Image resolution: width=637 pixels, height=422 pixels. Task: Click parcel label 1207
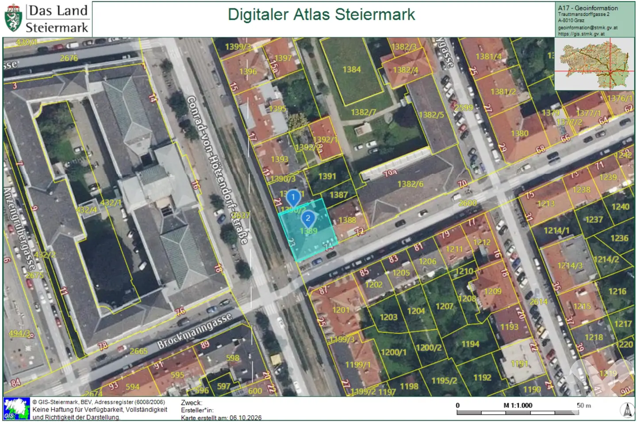444,306
